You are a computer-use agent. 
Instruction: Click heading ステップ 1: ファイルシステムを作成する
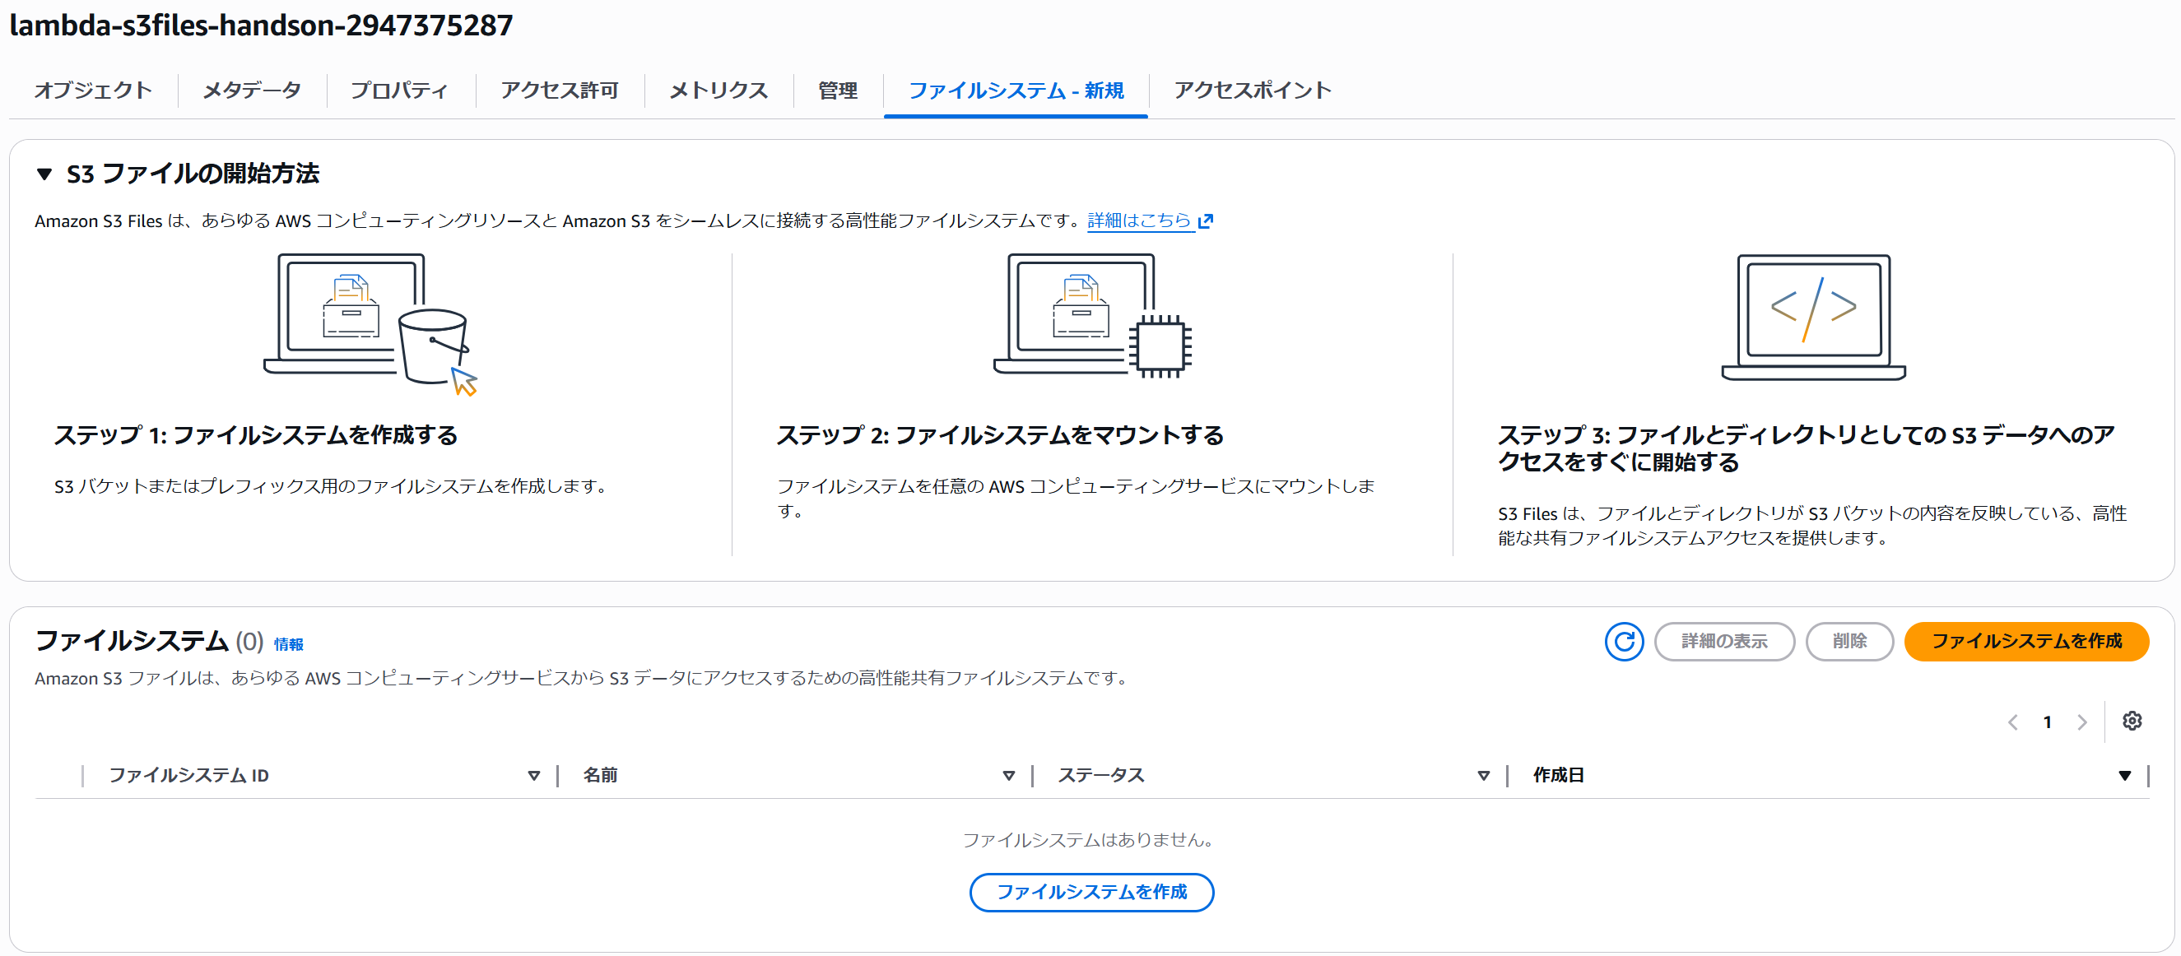pos(256,435)
